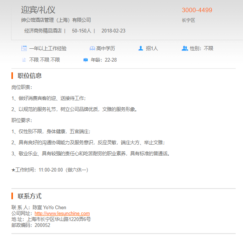Click the company size 50-150人
Image resolution: width=243 pixels, height=235 pixels.
click(81, 31)
